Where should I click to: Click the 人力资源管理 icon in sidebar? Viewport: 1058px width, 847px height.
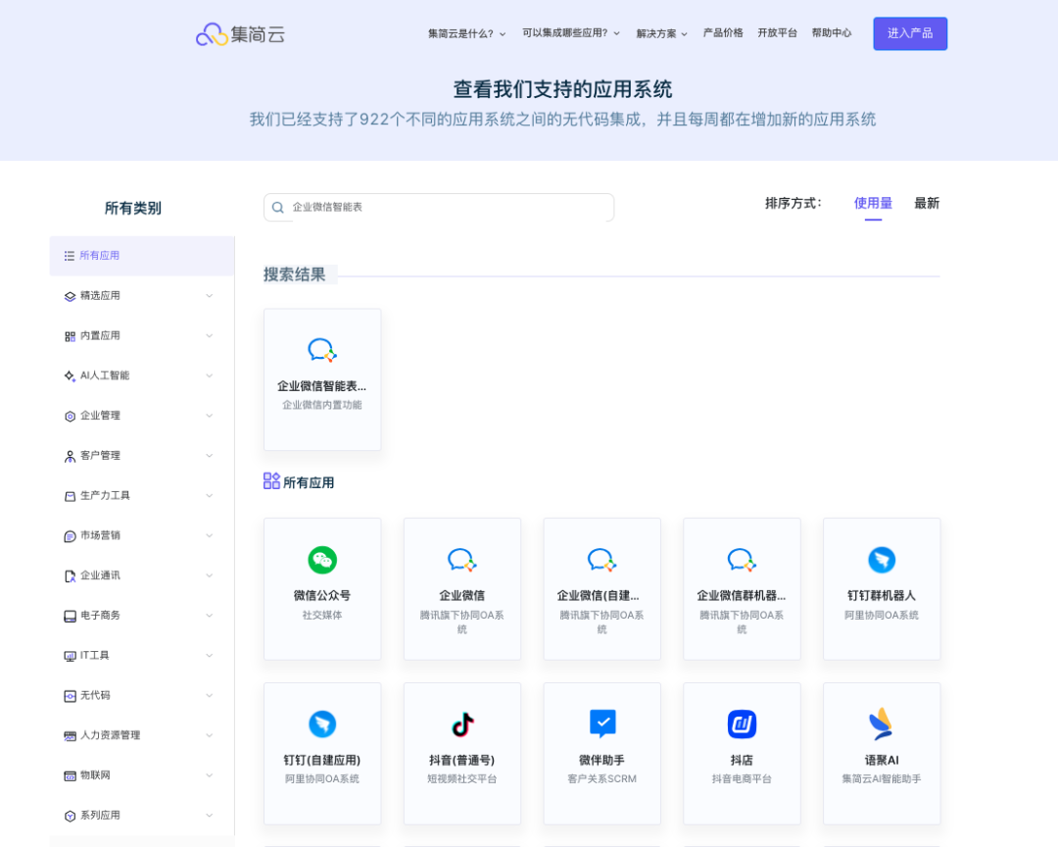70,735
